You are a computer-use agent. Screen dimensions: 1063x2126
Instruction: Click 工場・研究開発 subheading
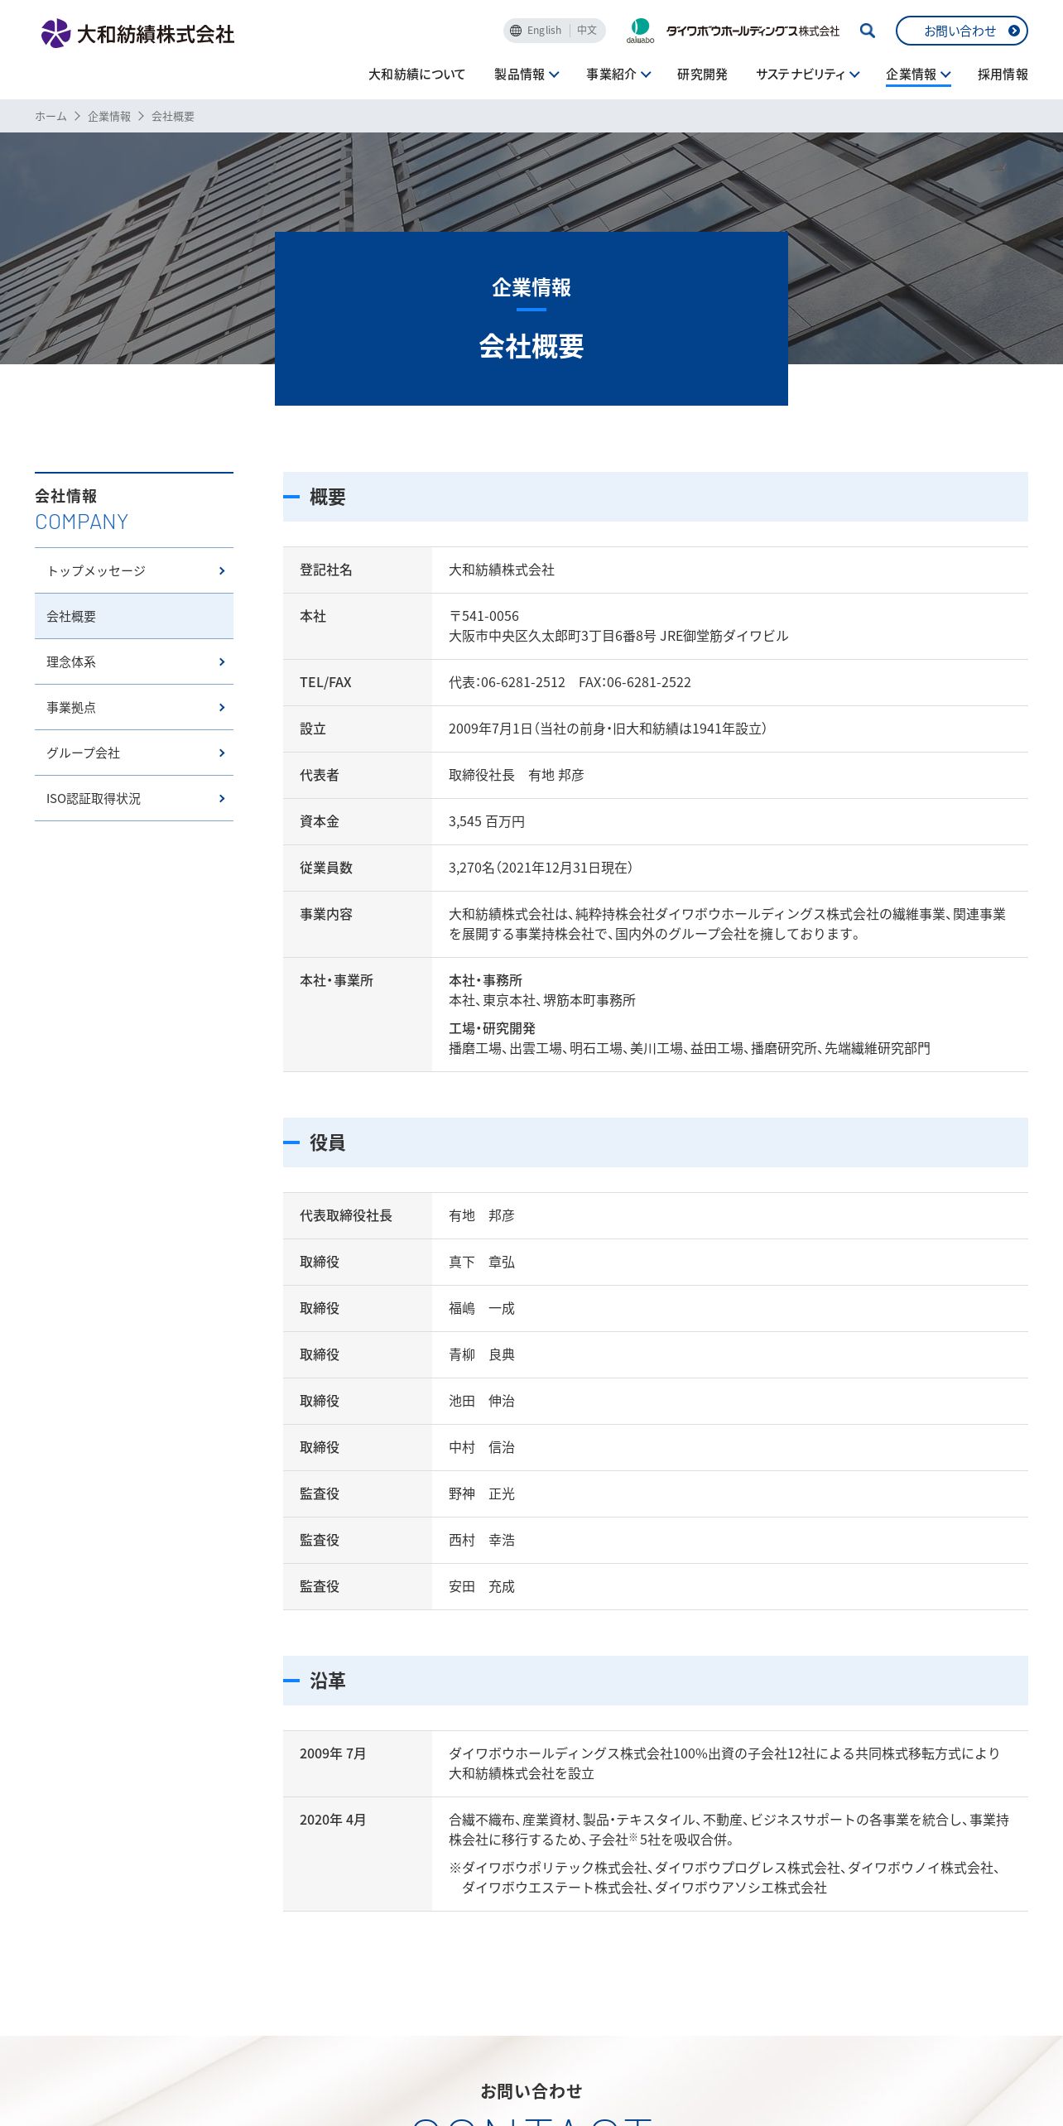pyautogui.click(x=492, y=1028)
